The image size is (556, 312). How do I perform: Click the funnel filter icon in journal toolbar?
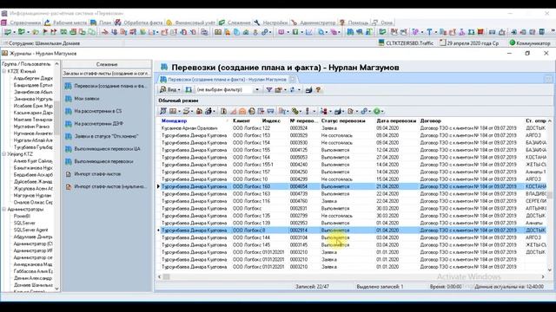point(269,90)
